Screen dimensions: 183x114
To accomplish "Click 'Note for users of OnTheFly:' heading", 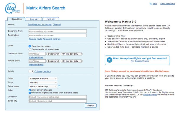I will point(119,85).
